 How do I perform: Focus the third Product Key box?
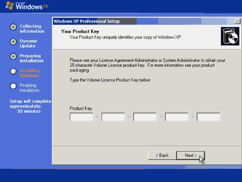pos(145,117)
